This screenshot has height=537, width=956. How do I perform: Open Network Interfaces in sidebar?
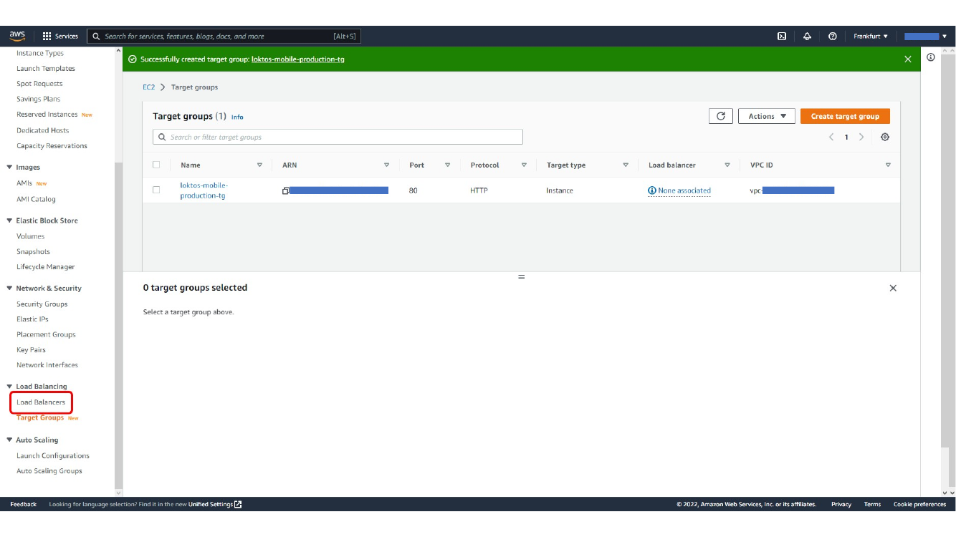[x=47, y=365]
